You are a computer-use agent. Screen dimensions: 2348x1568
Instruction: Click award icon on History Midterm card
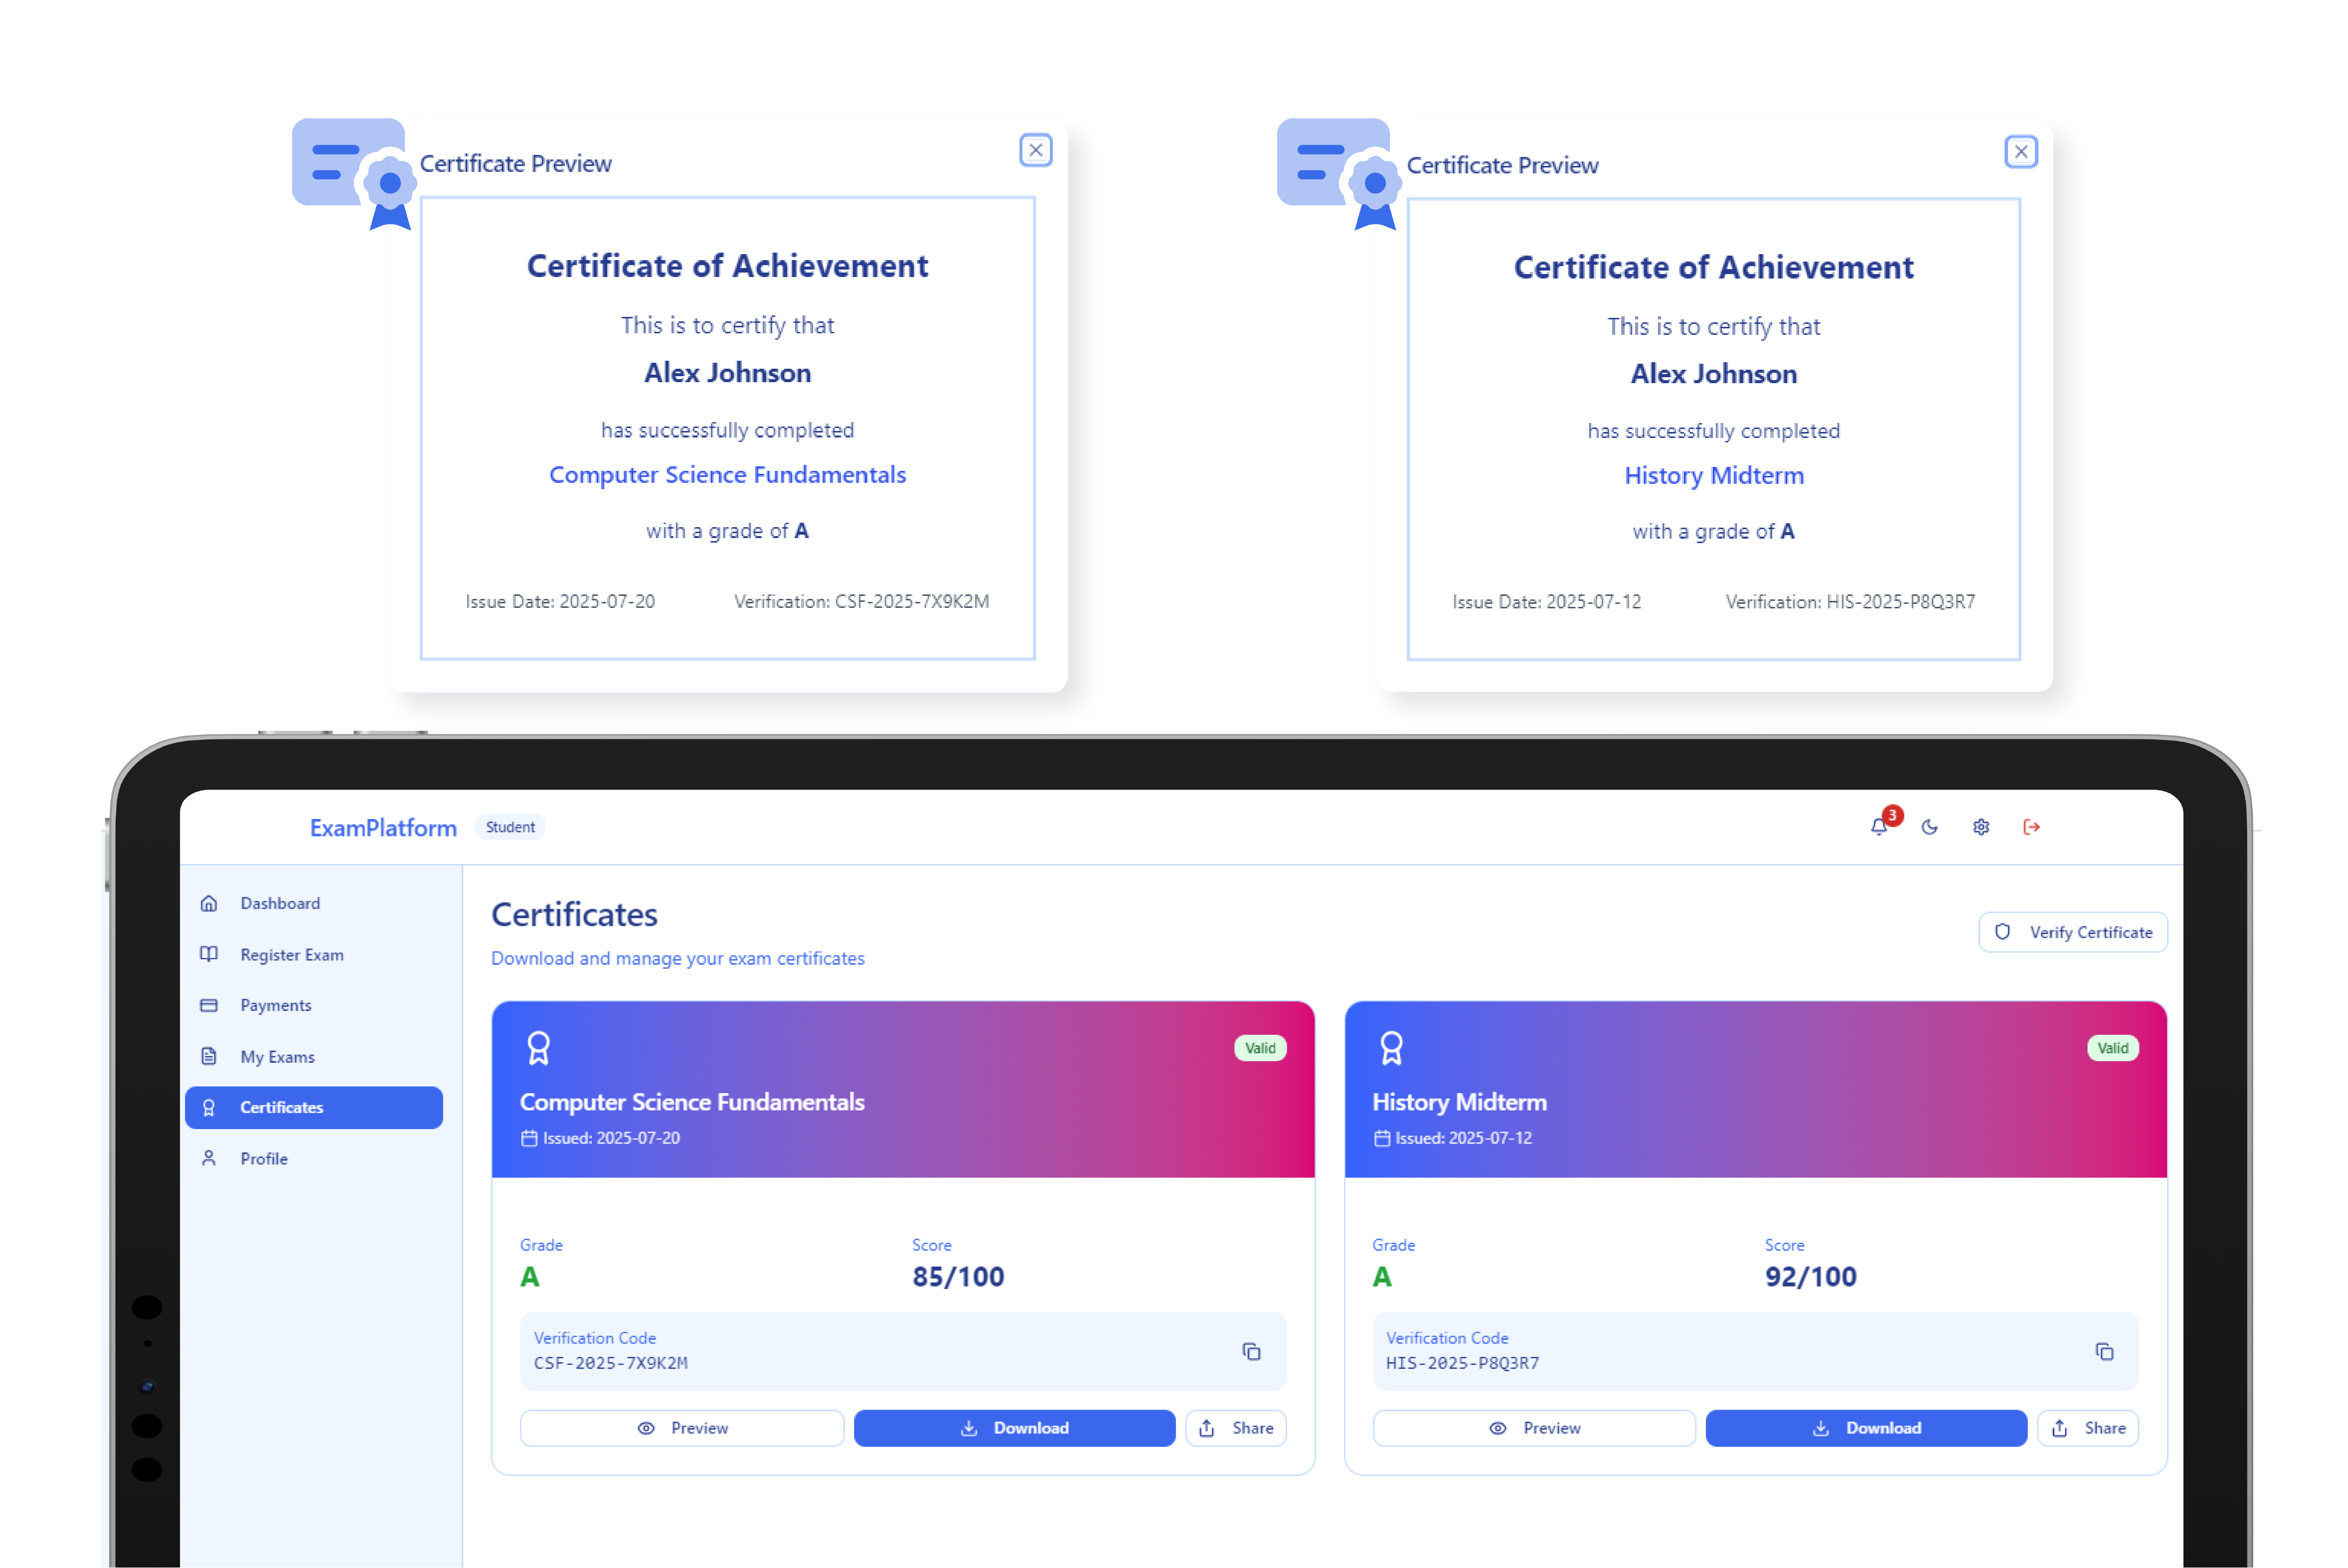coord(1391,1048)
